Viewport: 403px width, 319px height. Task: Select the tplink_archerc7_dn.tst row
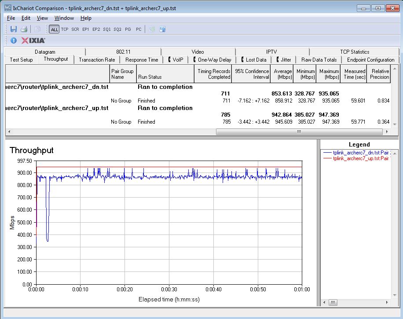198,87
